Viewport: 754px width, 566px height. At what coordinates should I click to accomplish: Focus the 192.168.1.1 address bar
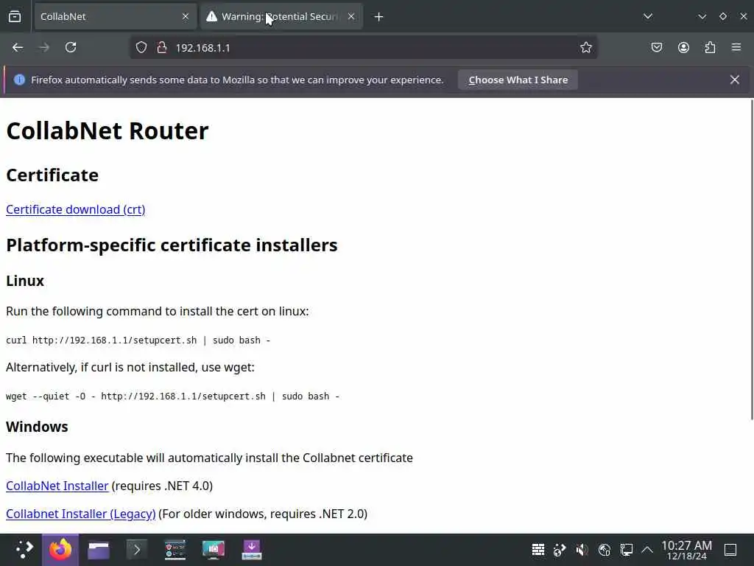(364, 48)
